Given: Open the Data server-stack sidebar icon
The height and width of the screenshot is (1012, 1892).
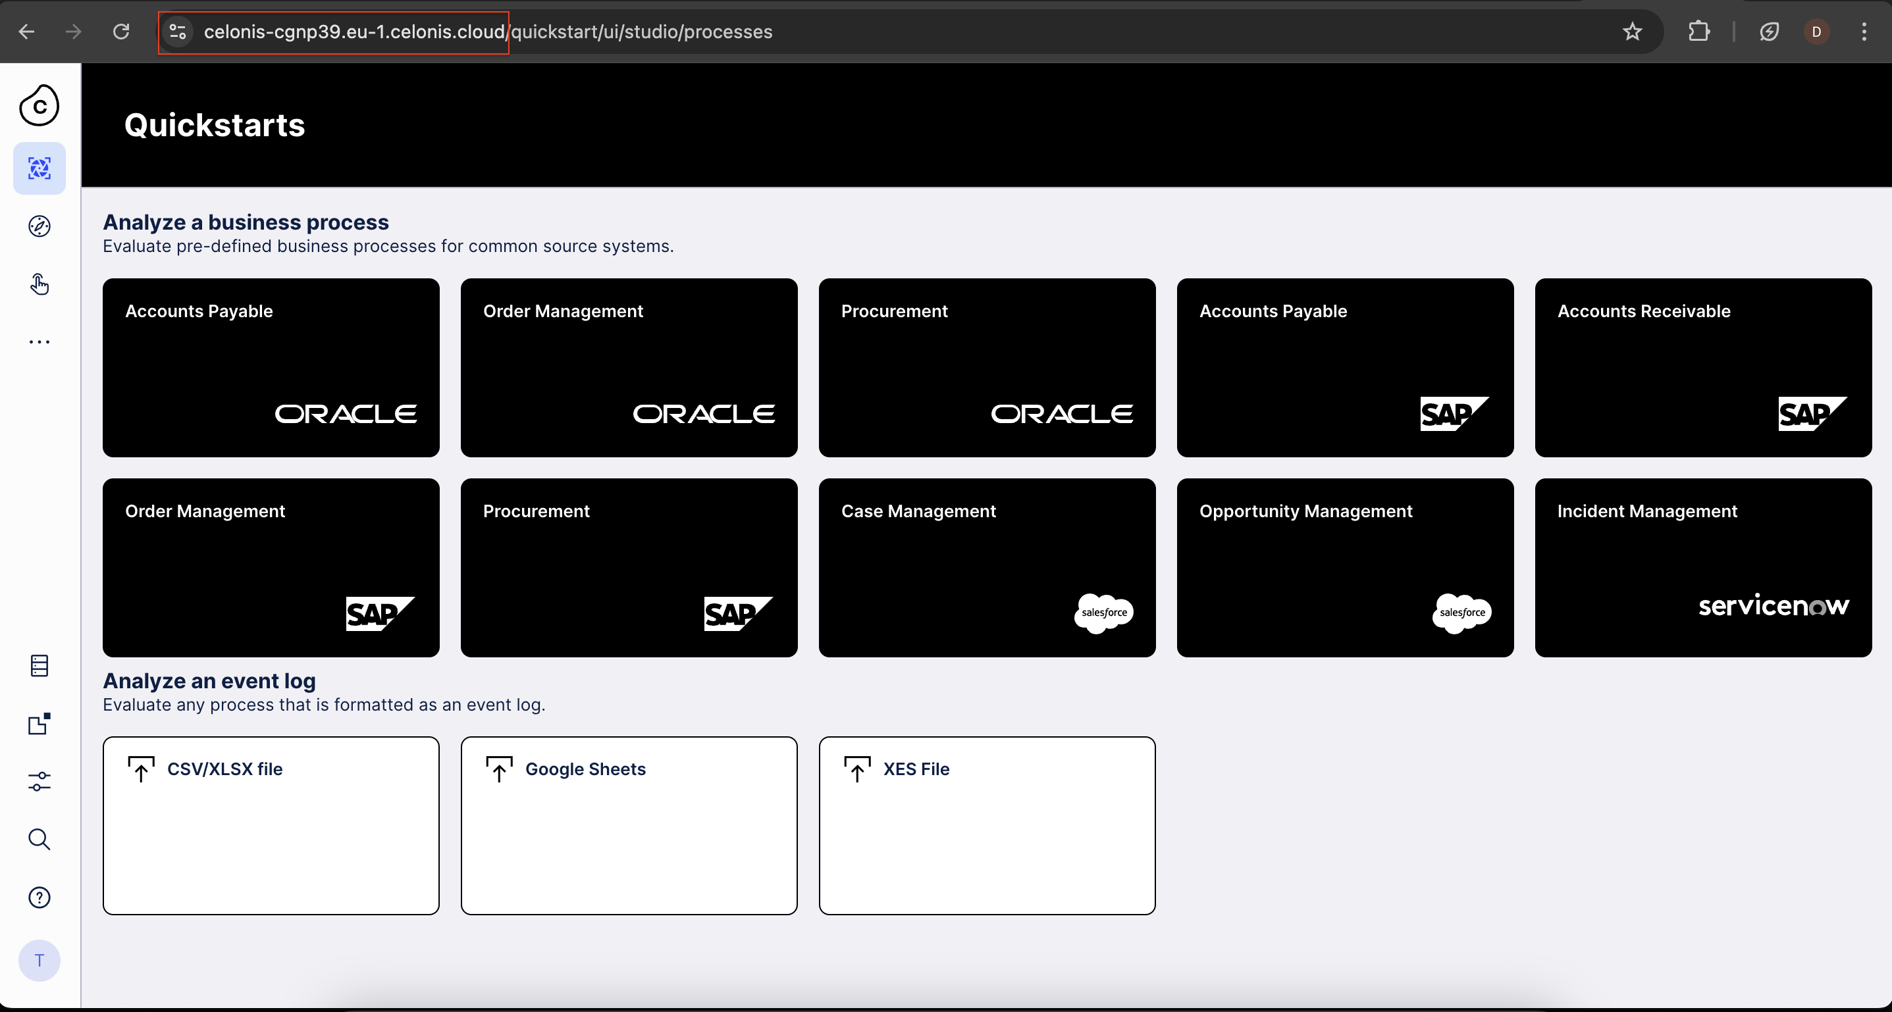Looking at the screenshot, I should 39,666.
